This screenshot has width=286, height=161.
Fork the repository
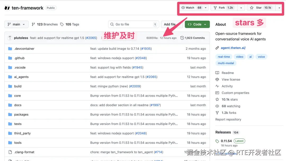tap(224, 8)
